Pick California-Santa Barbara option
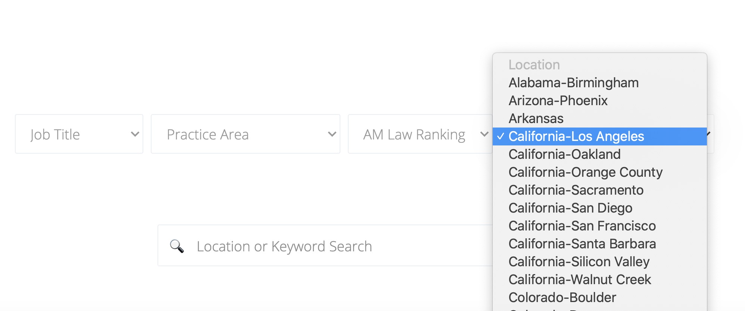745x311 pixels. (582, 244)
